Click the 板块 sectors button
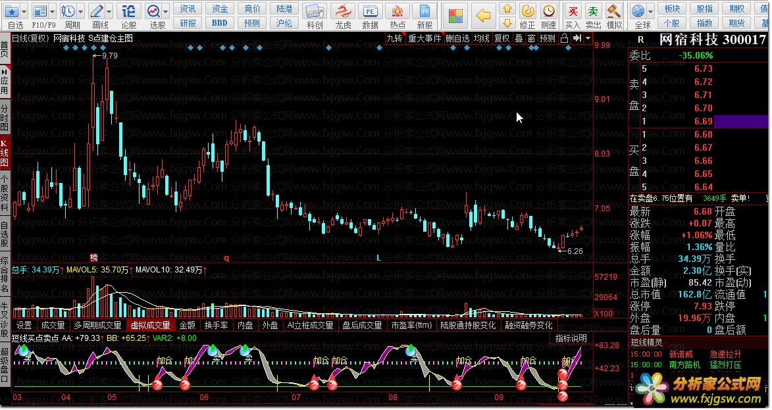 pos(672,9)
